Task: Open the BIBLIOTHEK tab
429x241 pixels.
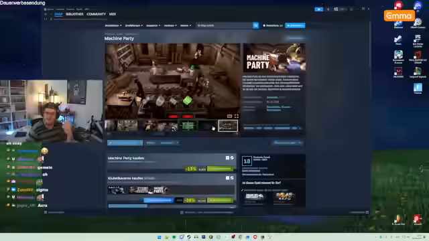Action: (x=74, y=14)
